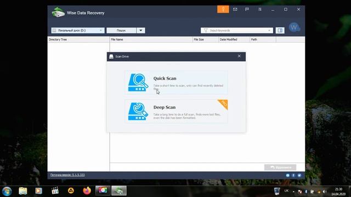Click the Quick Scan drive magnifier icon

pyautogui.click(x=138, y=83)
